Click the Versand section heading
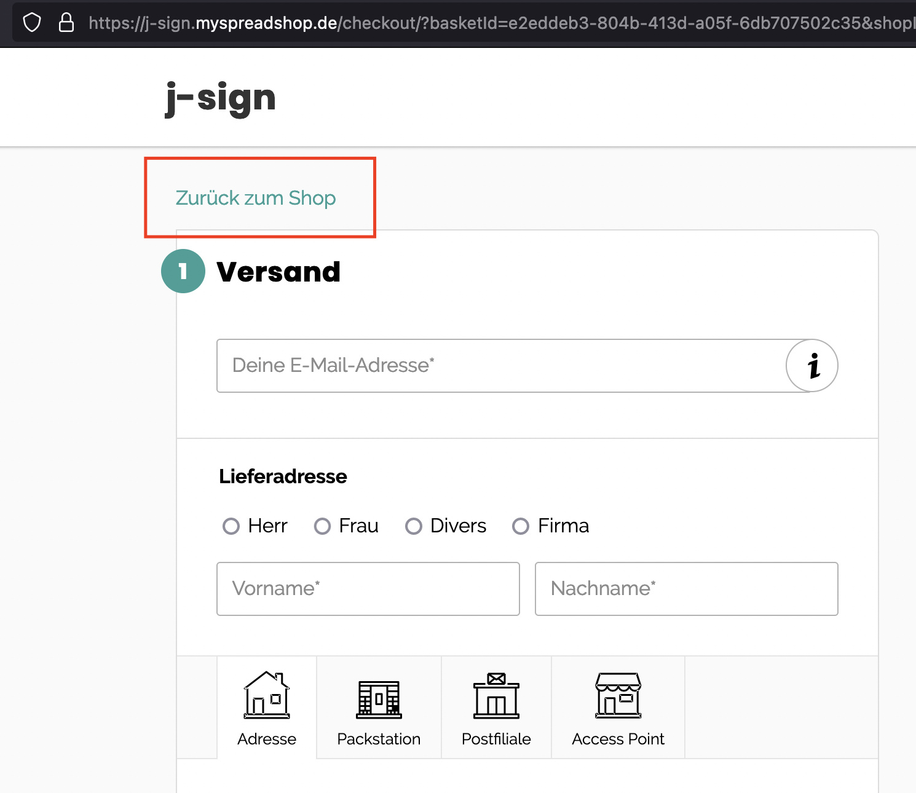The height and width of the screenshot is (793, 916). coord(278,272)
